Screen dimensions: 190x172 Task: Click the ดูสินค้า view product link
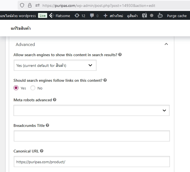pos(132,16)
